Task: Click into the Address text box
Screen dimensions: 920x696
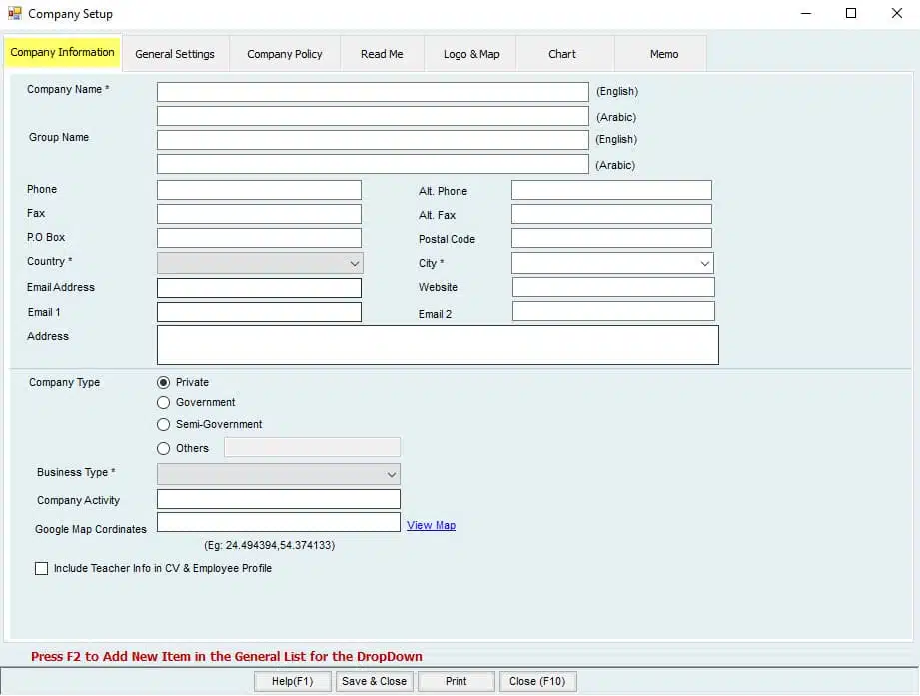Action: pos(438,345)
